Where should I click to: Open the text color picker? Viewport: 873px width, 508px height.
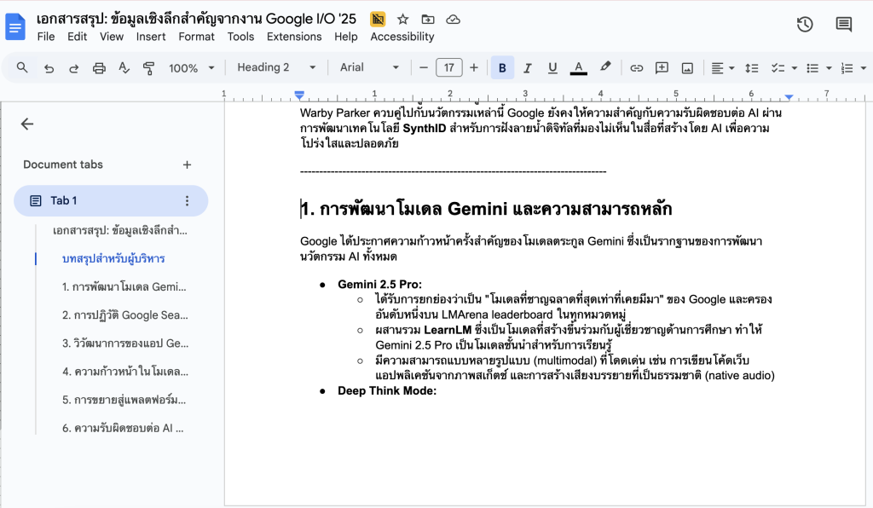(579, 68)
